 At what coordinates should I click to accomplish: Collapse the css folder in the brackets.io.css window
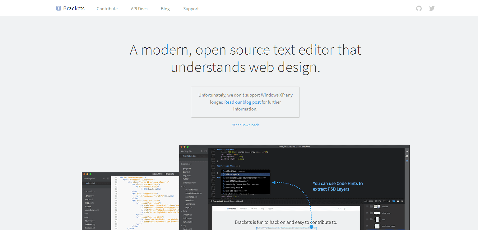click(x=183, y=186)
